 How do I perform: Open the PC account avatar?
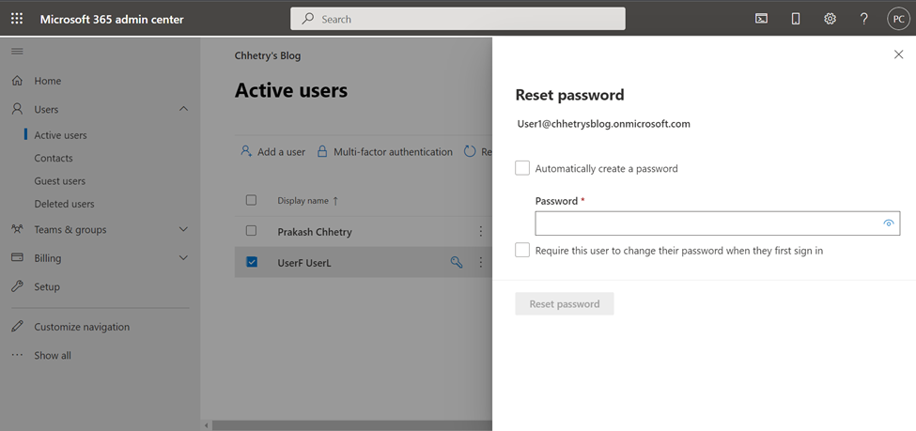coord(898,19)
